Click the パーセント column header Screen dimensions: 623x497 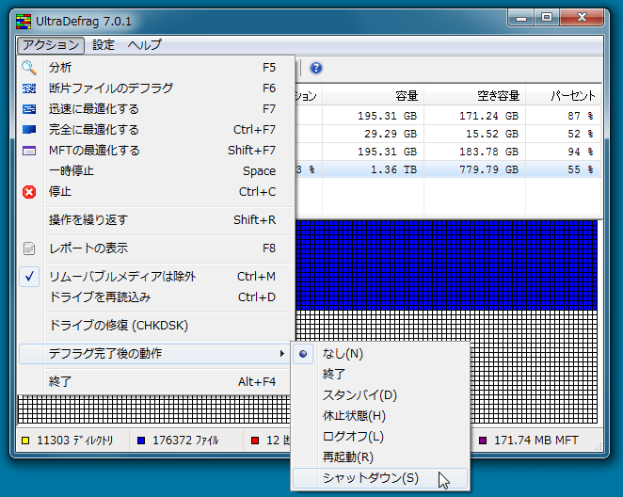coord(564,95)
